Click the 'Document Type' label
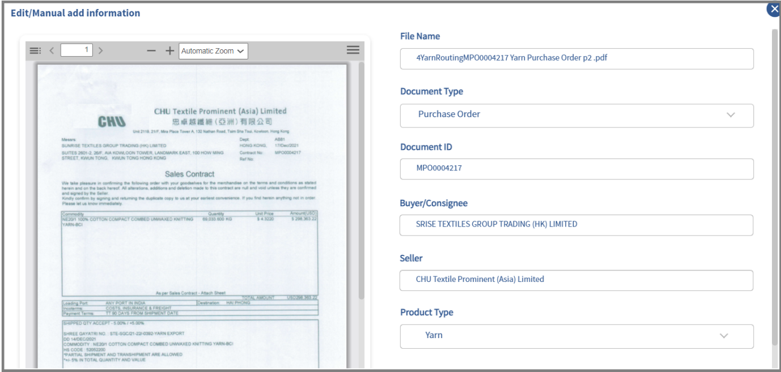 coord(431,91)
